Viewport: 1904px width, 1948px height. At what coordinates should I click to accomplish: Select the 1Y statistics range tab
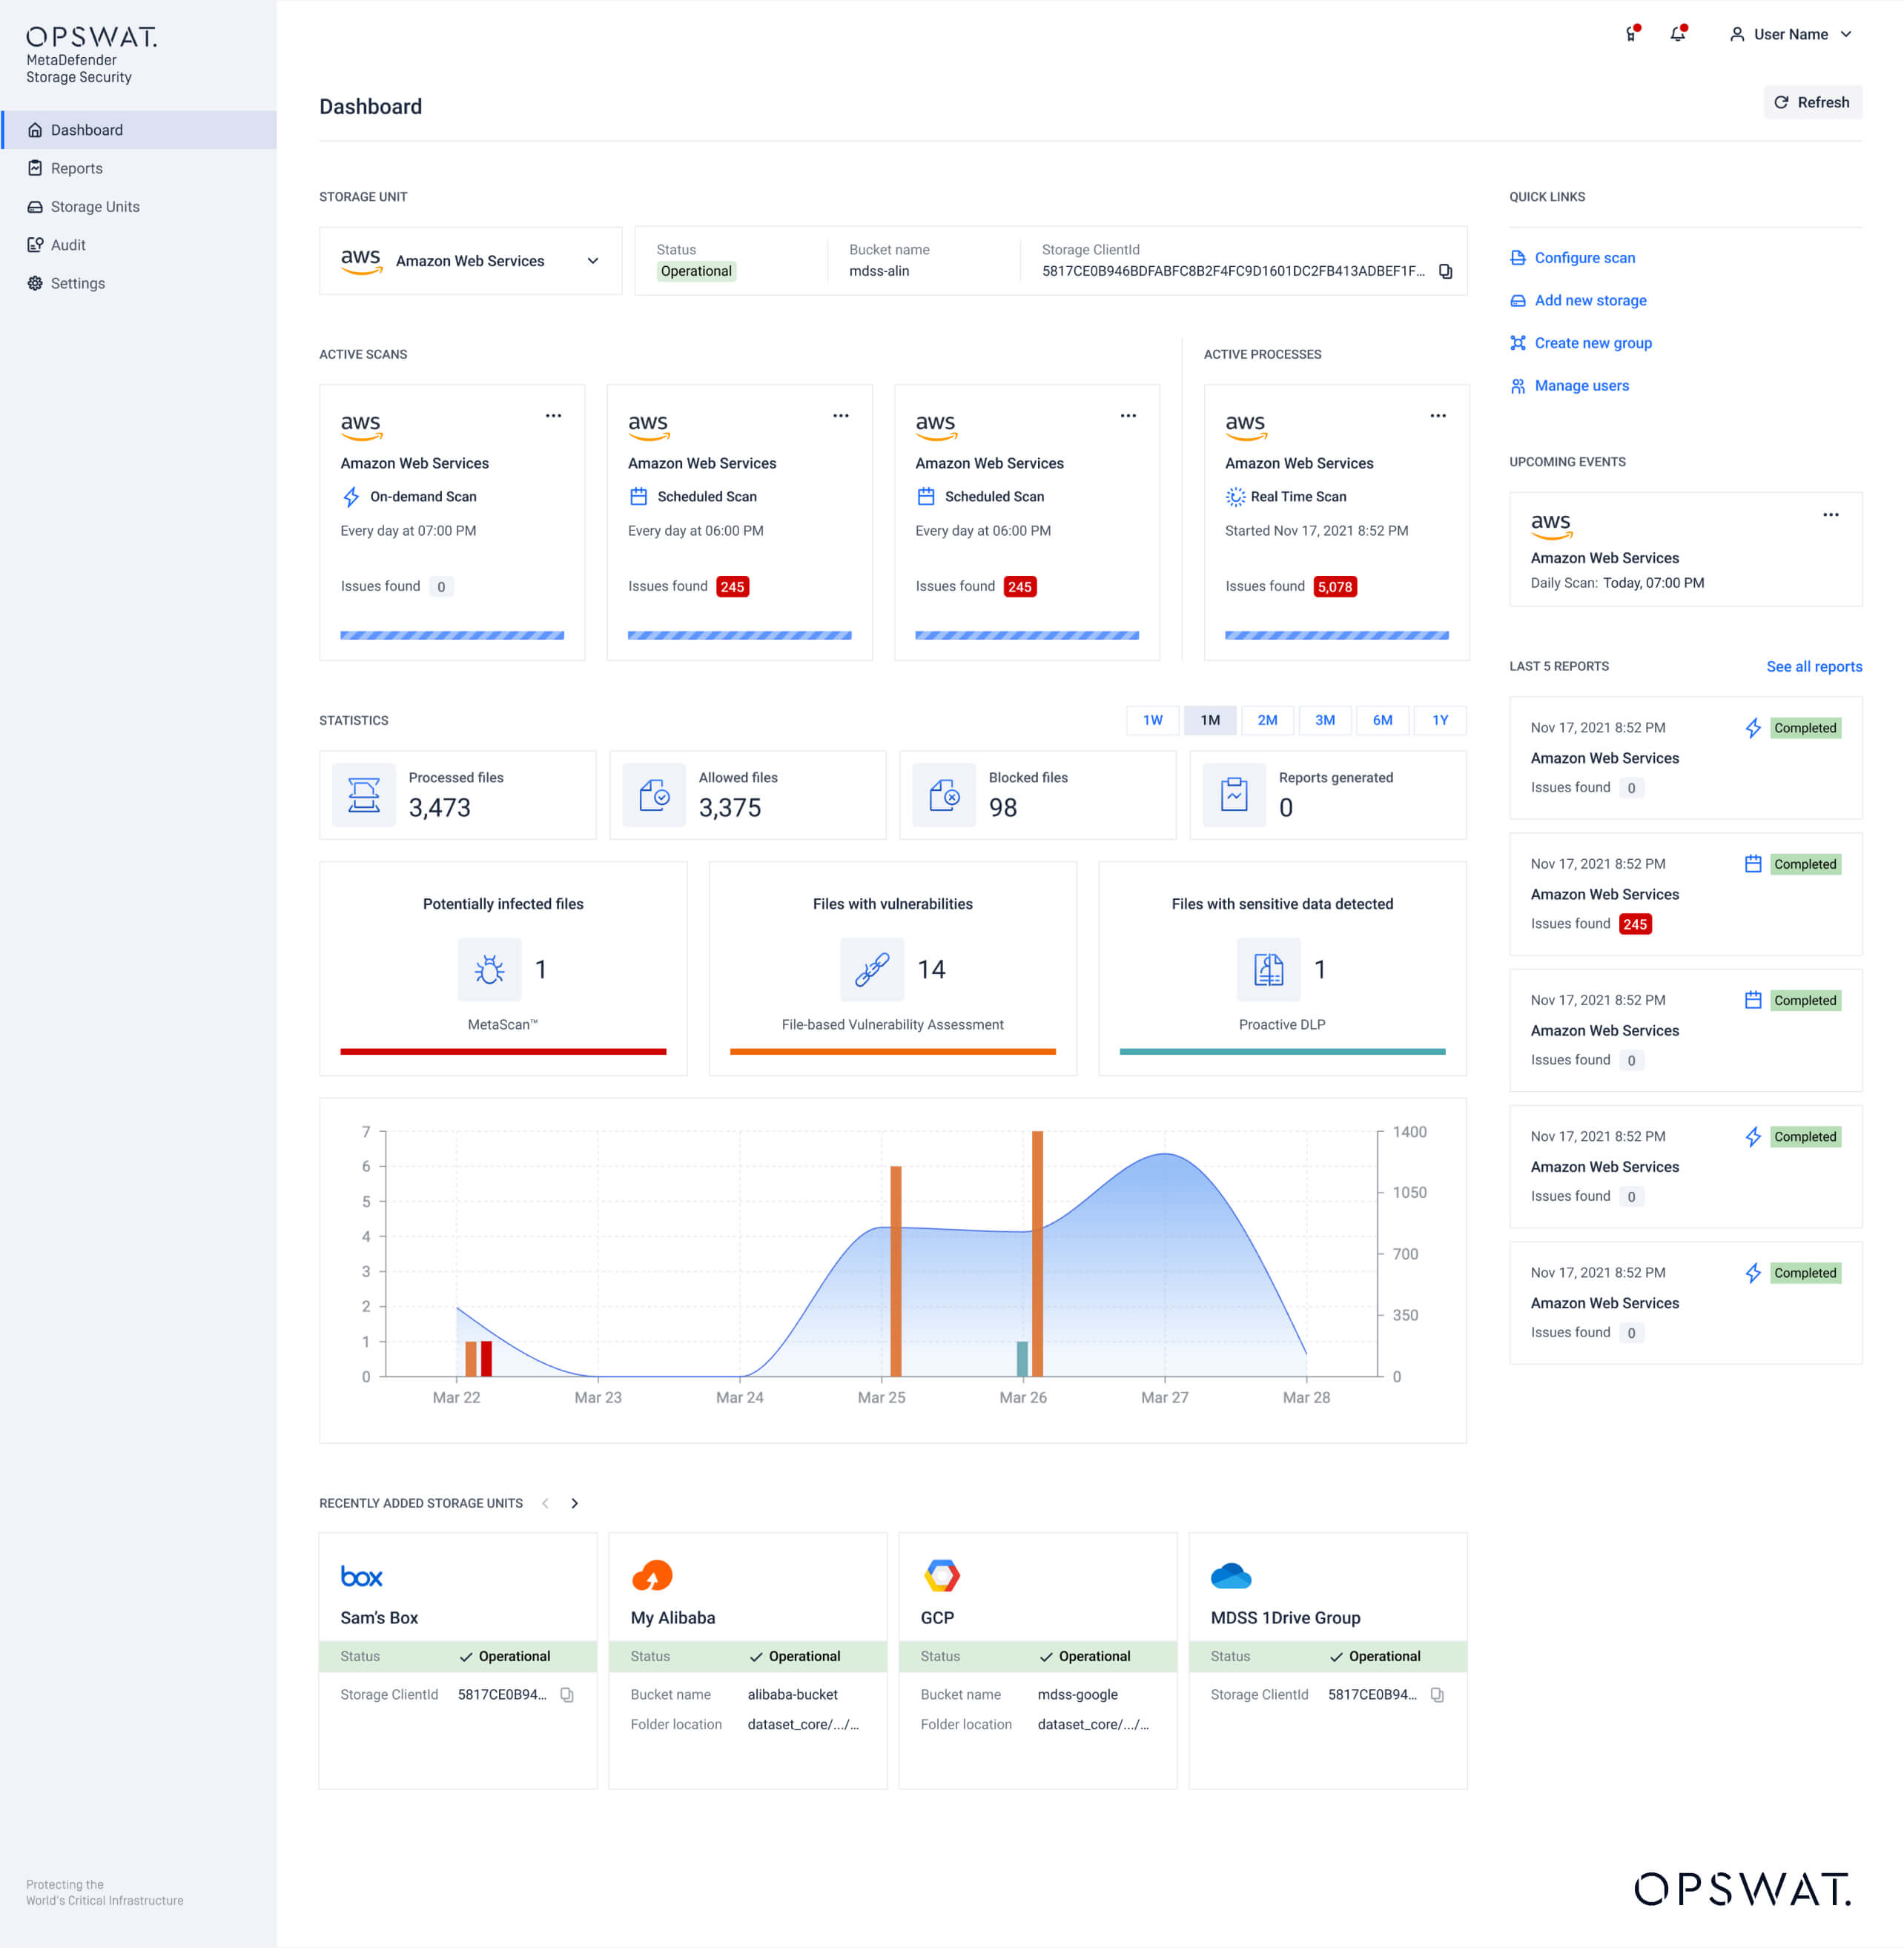[x=1439, y=720]
